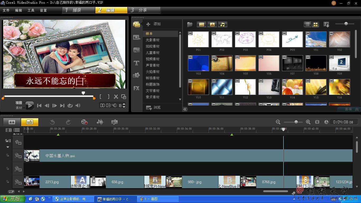Select the 光影素材 library folder
The height and width of the screenshot is (203, 361).
pyautogui.click(x=152, y=40)
